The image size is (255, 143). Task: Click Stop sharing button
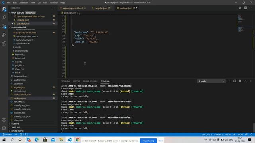(148, 141)
